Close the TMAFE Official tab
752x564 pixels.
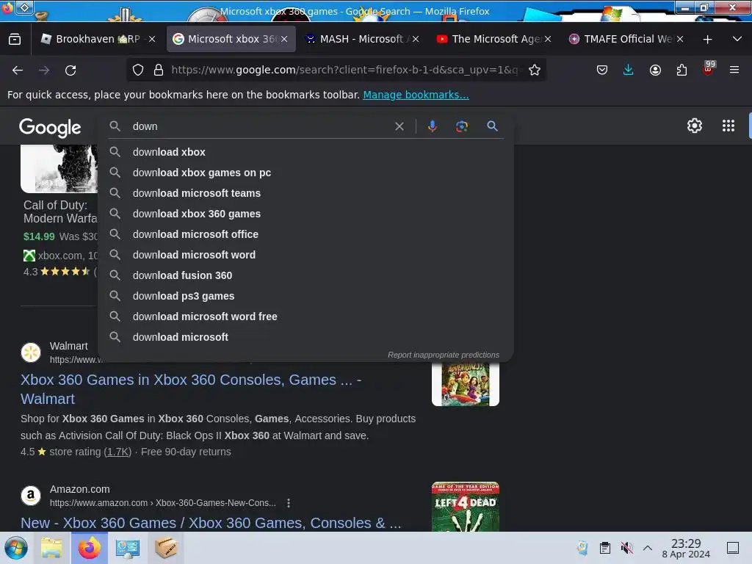(679, 39)
